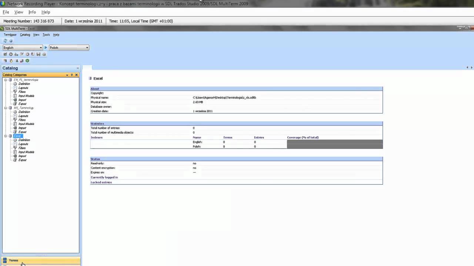This screenshot has height=266, width=474.
Task: Click the scroll-right arrow at the content pane's top right
Action: pos(471,68)
